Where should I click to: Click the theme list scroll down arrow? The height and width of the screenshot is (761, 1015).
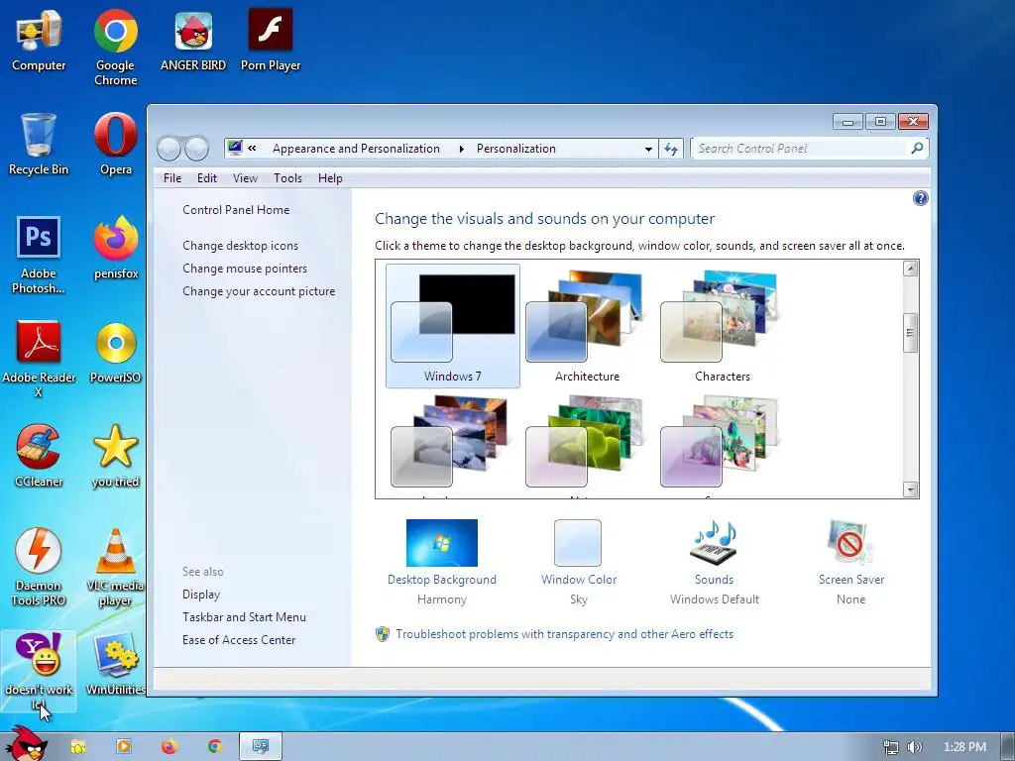point(910,489)
